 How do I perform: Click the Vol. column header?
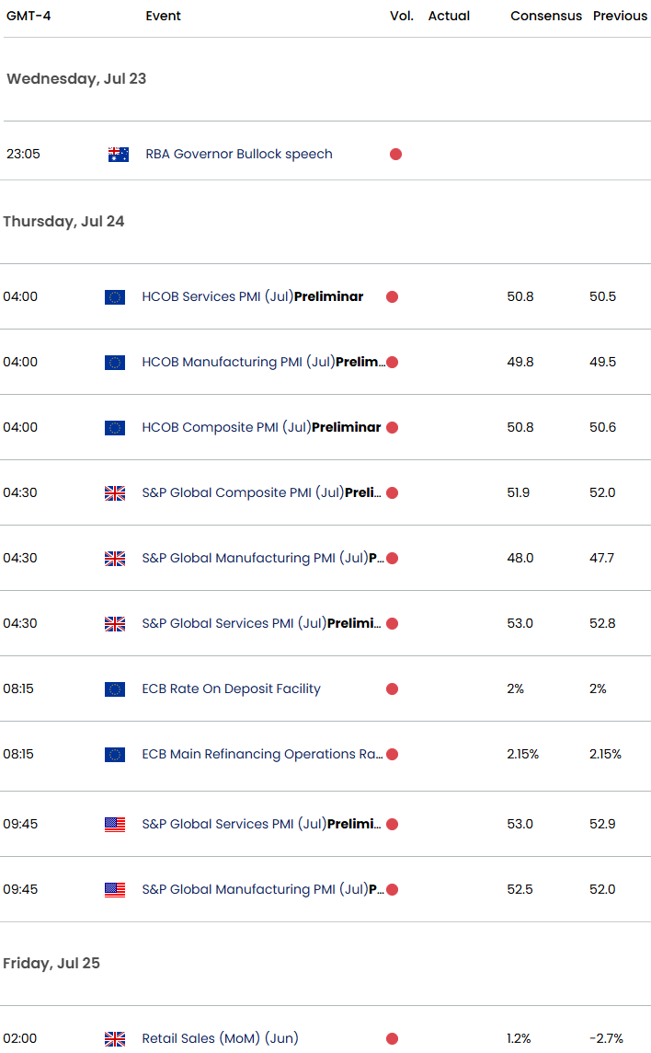(402, 17)
